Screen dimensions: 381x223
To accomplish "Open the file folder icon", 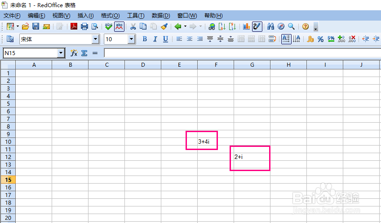I will (x=25, y=26).
